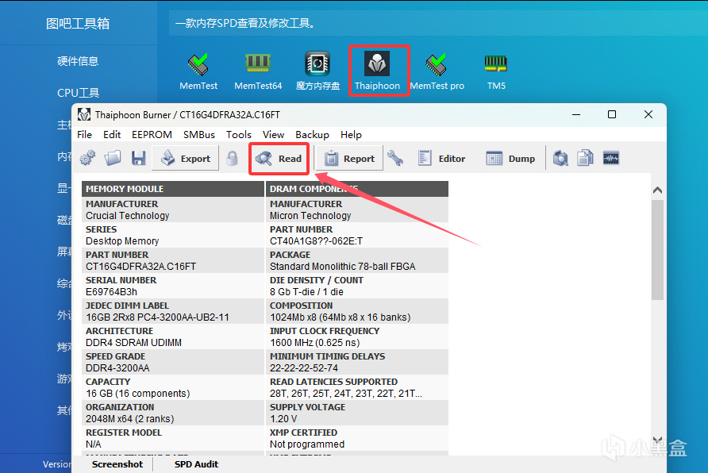Maximize the Thaiphoon Burner window
Viewport: 708px width, 473px height.
pyautogui.click(x=612, y=114)
